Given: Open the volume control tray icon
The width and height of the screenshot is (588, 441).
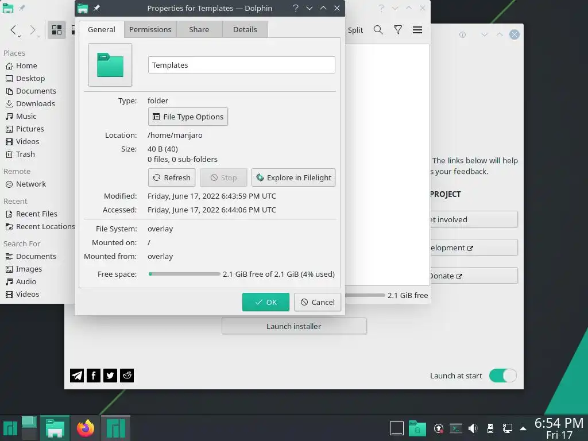Looking at the screenshot, I should pos(473,428).
